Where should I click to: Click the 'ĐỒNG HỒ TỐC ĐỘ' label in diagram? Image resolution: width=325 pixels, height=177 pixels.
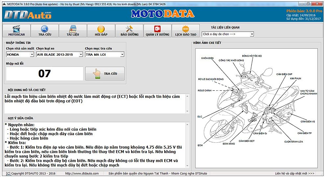point(252,56)
